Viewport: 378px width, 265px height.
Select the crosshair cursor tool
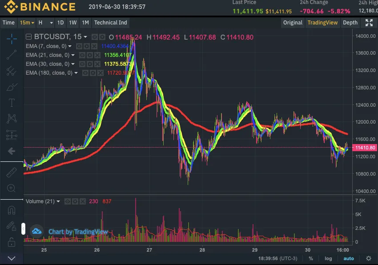[x=12, y=39]
